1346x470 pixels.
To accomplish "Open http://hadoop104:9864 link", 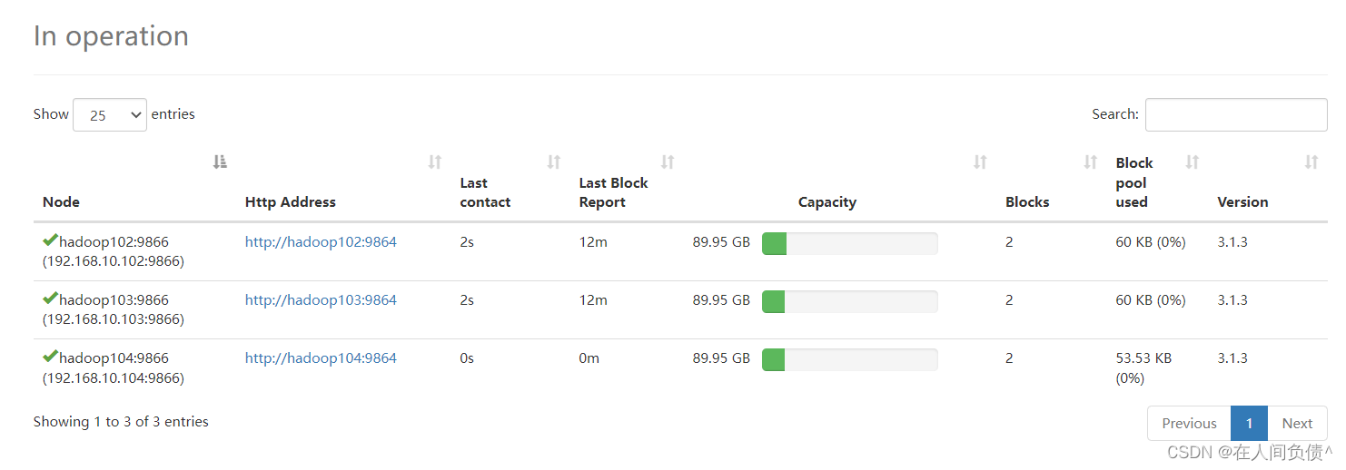I will pyautogui.click(x=321, y=358).
